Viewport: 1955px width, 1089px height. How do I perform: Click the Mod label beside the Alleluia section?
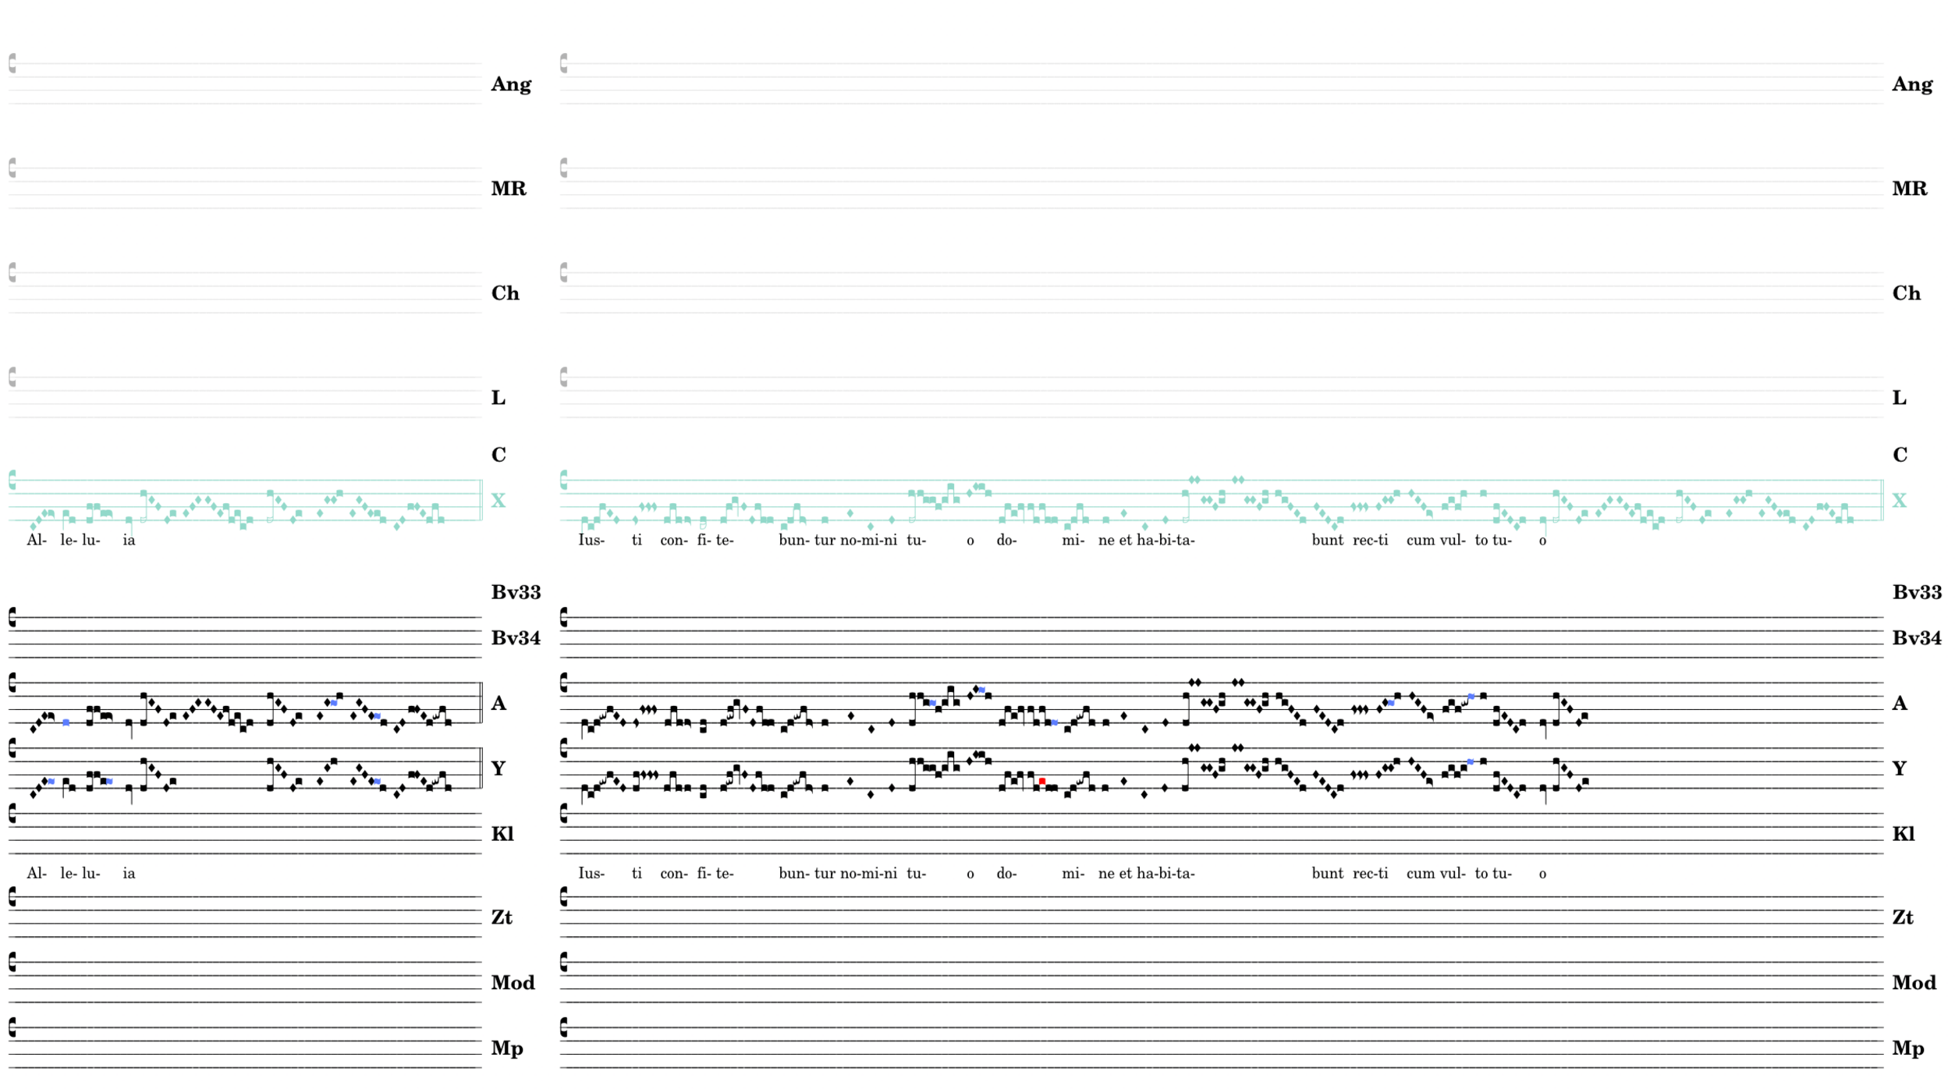point(513,983)
